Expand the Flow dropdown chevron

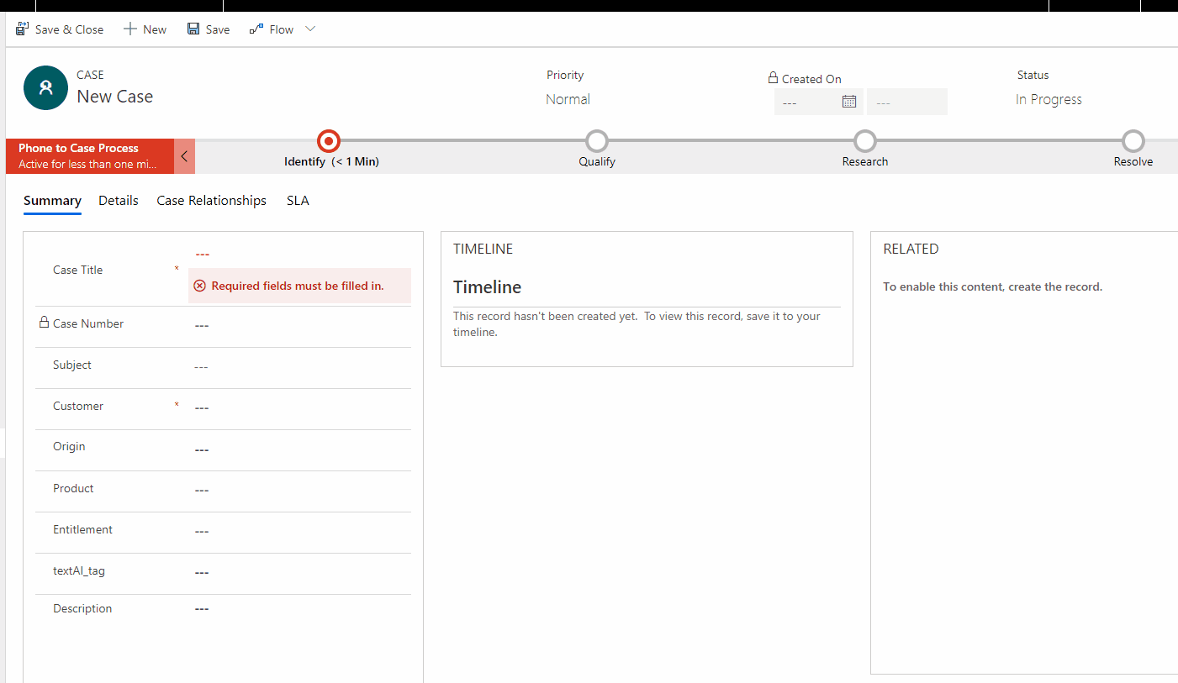point(310,29)
